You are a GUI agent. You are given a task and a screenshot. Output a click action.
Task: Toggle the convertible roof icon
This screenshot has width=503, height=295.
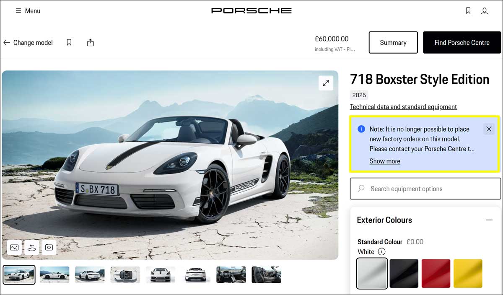coord(31,247)
